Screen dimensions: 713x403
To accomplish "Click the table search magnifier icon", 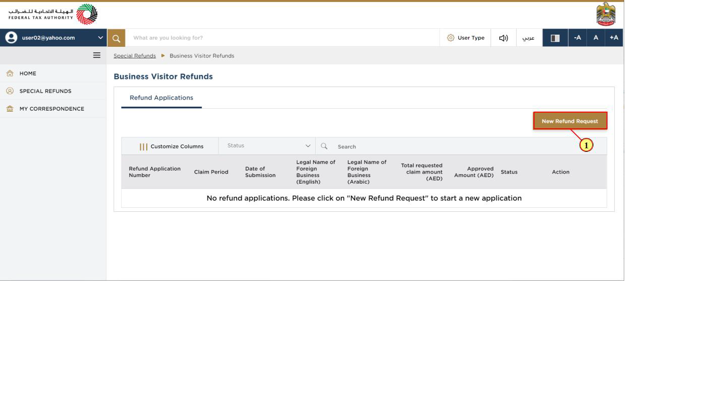I will click(324, 146).
